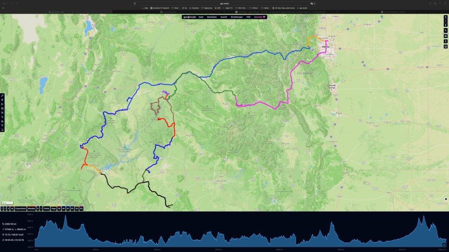Zoom in using the plus map control
The height and width of the screenshot is (252, 449).
click(445, 17)
